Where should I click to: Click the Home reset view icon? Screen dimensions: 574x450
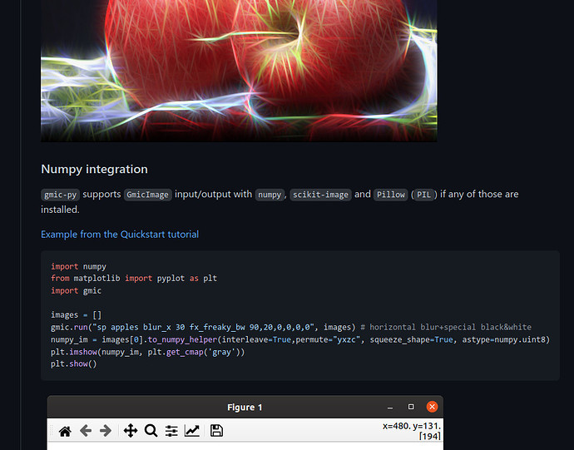65,431
